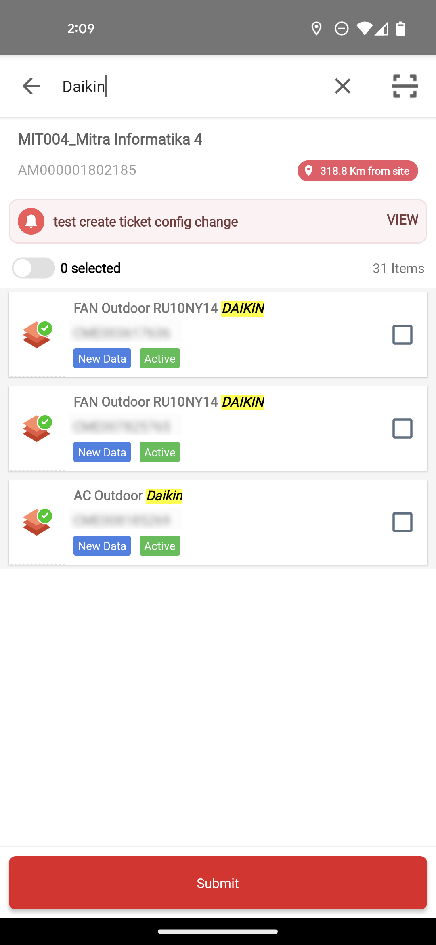Clear the Daikin search text
The height and width of the screenshot is (945, 436).
tap(343, 86)
